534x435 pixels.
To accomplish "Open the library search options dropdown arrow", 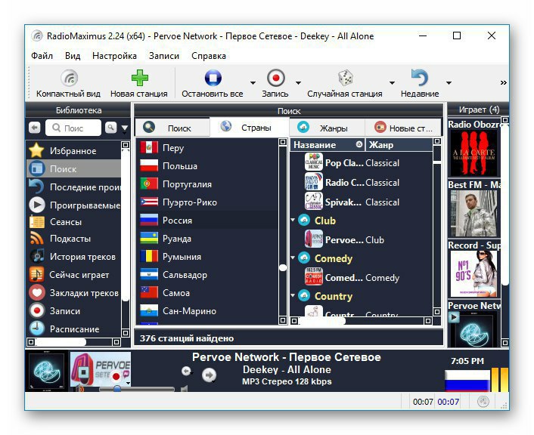I will [125, 128].
